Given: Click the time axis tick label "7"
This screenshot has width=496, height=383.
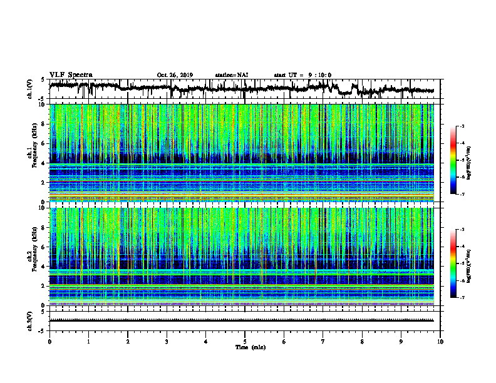Looking at the screenshot, I should tap(323, 342).
